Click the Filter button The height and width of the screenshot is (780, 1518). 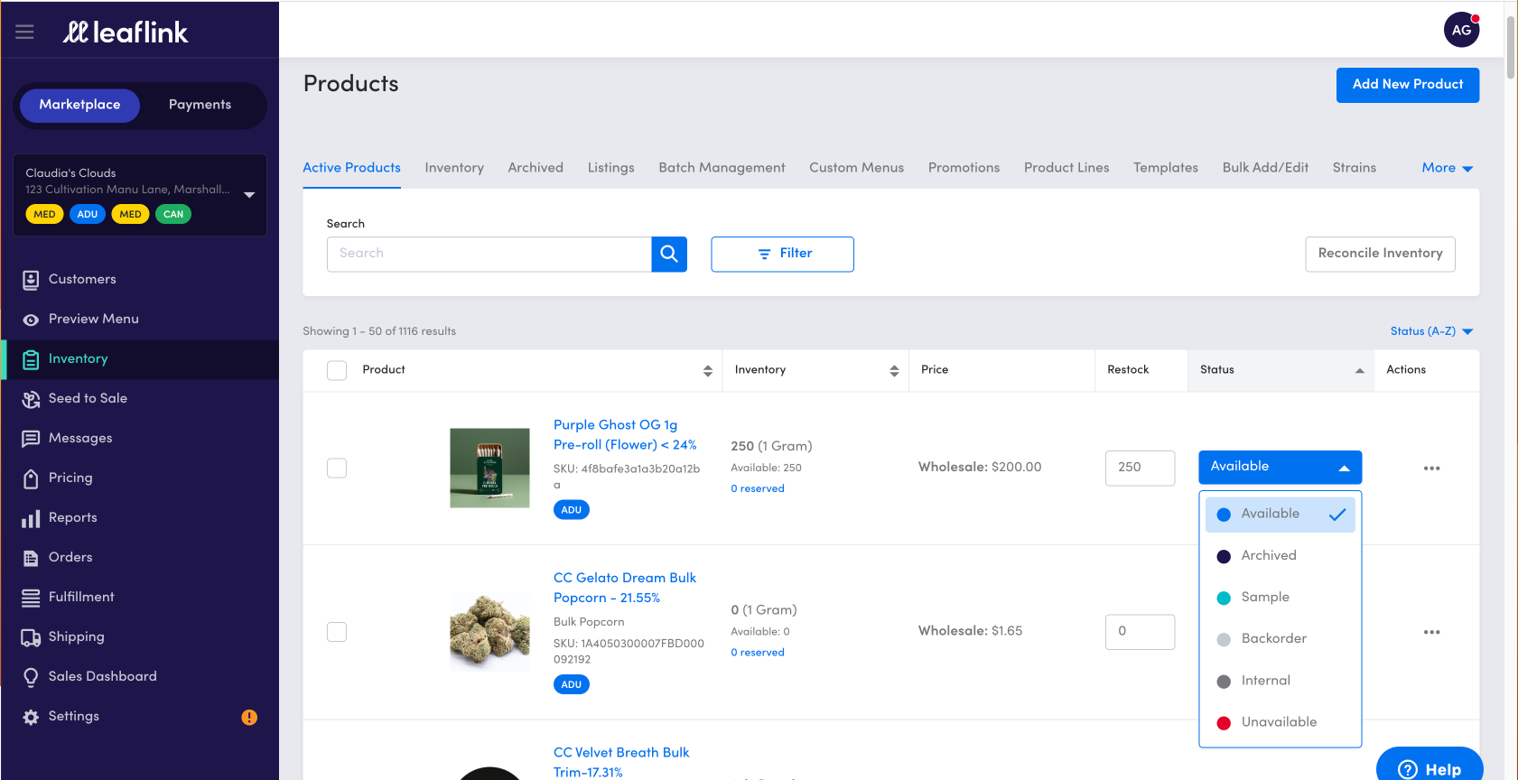click(782, 254)
